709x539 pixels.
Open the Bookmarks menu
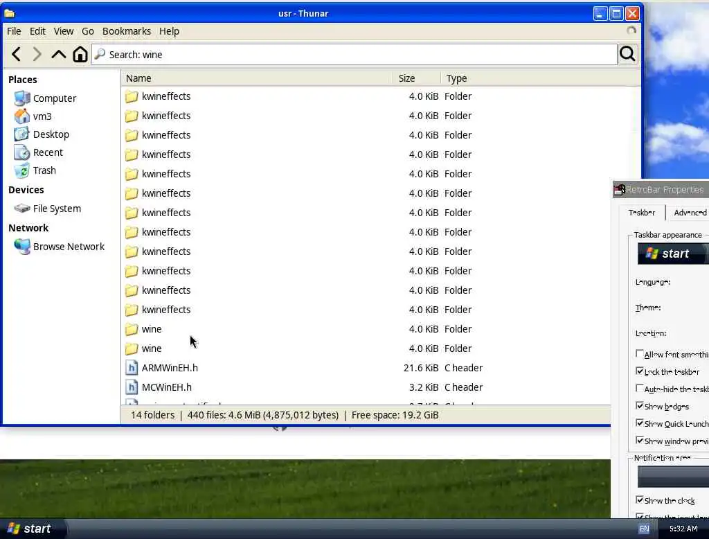127,31
